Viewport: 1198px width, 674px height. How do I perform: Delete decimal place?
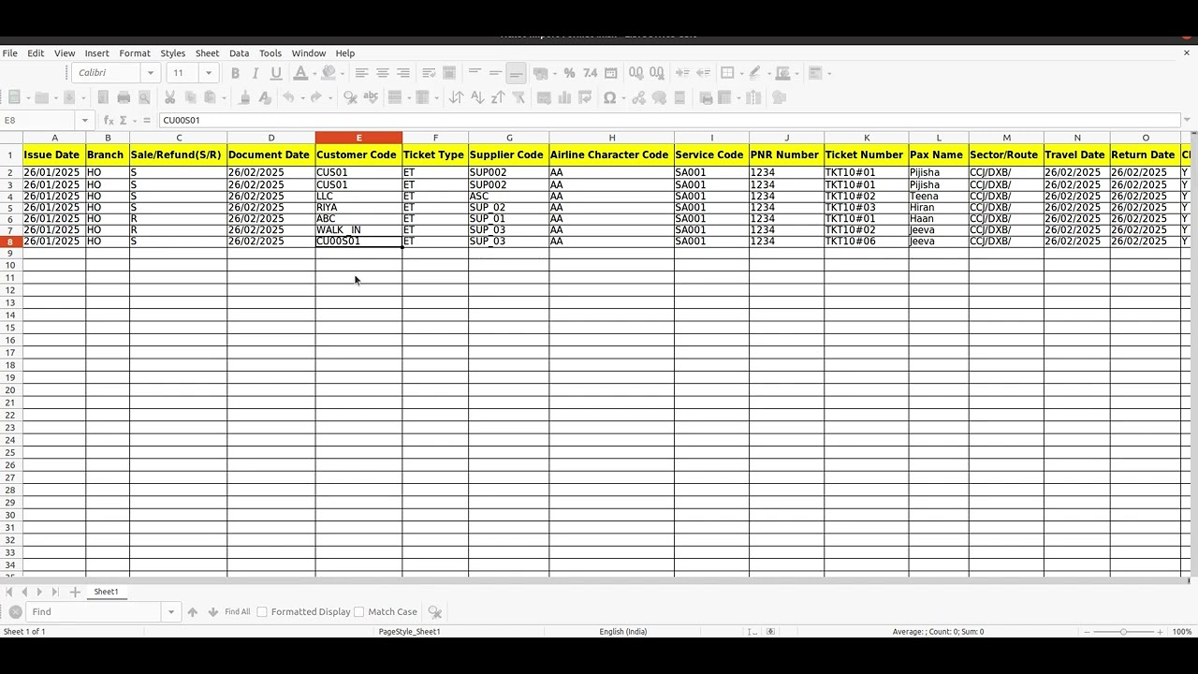[x=657, y=73]
